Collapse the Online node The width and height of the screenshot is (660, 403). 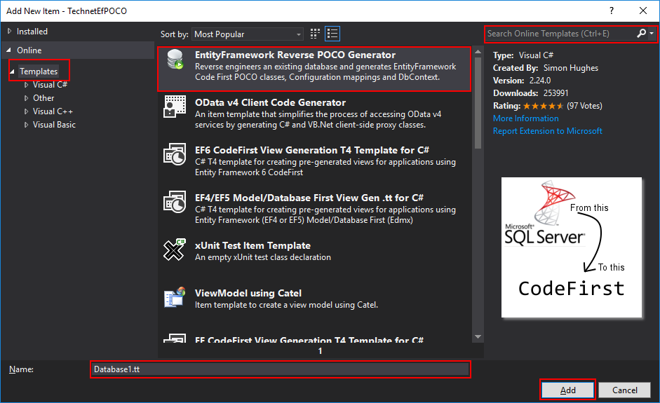click(9, 50)
